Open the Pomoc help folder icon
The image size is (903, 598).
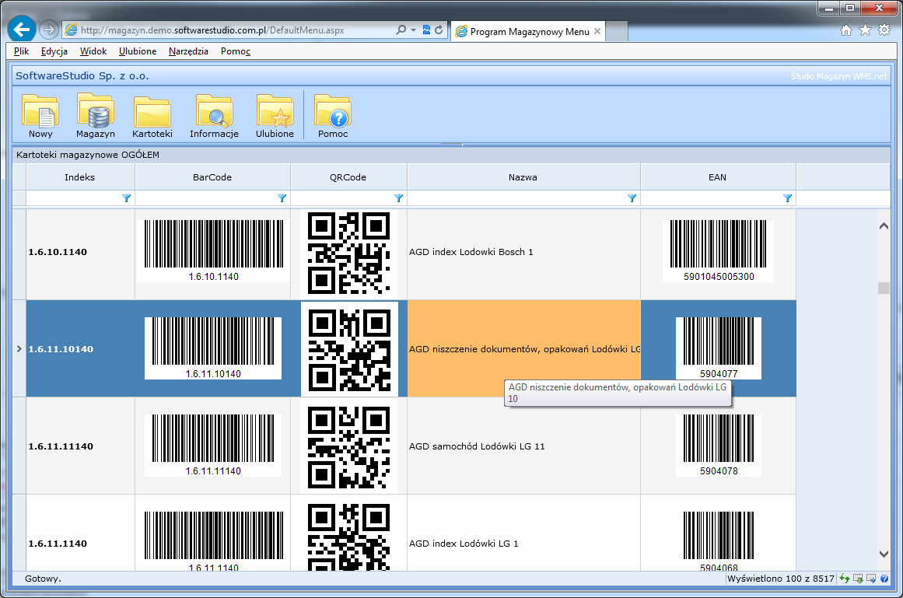click(x=333, y=116)
